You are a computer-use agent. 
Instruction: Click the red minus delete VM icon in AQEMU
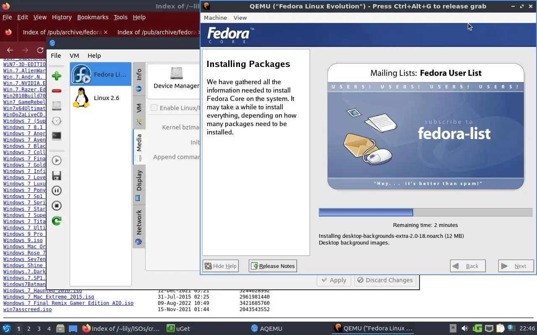point(57,91)
